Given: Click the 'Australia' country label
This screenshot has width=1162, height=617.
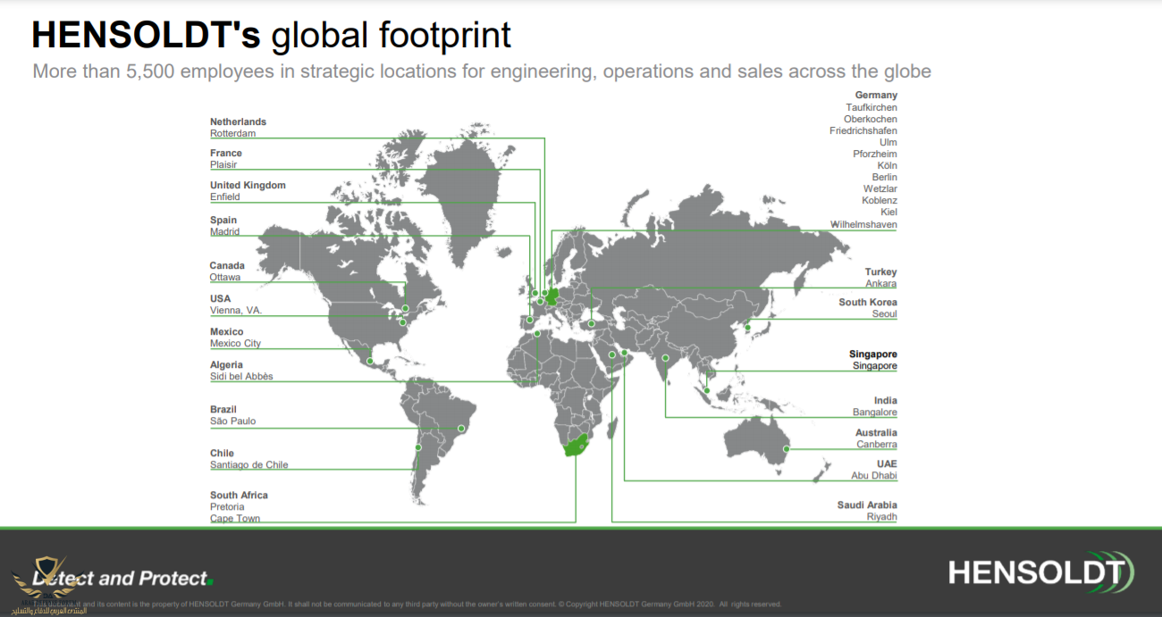Looking at the screenshot, I should (876, 432).
